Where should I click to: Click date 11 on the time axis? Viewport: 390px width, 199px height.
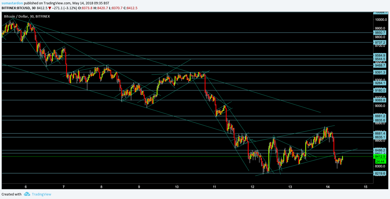[214, 187]
